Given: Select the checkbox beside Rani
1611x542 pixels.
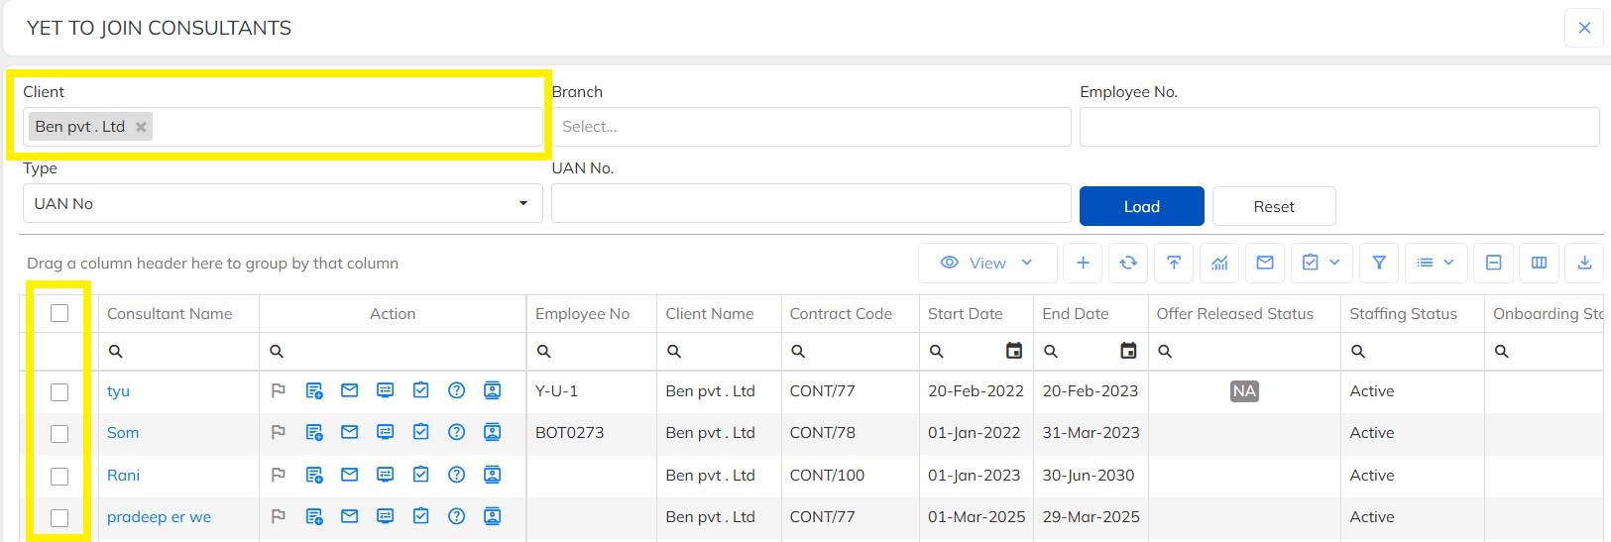Looking at the screenshot, I should coord(59,476).
